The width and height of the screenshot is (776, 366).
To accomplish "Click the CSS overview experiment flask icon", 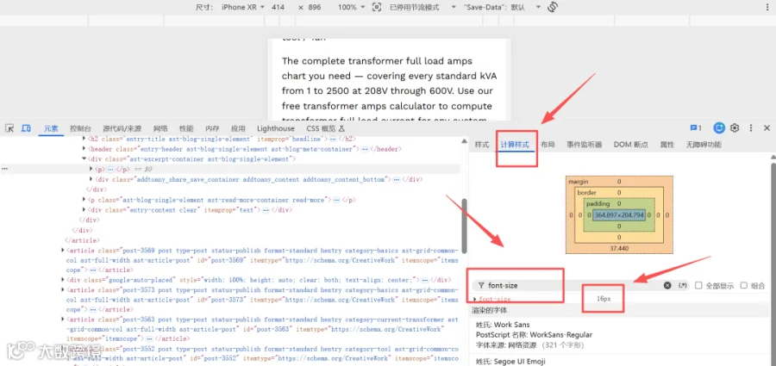I will (x=341, y=128).
